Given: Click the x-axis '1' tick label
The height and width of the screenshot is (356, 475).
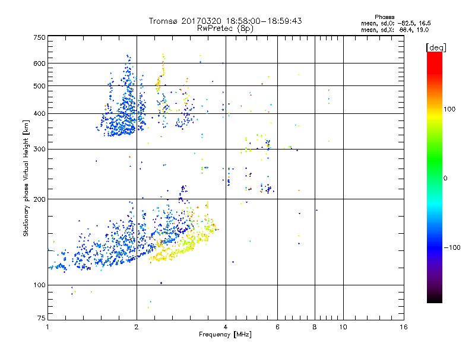Looking at the screenshot, I should [x=47, y=327].
